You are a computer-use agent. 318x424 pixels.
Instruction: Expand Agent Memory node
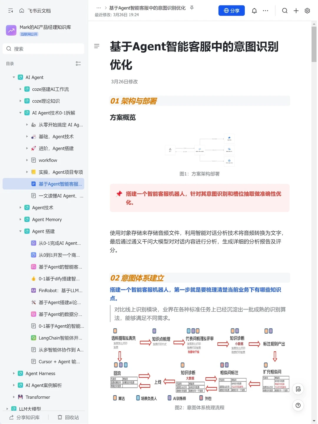coord(20,219)
